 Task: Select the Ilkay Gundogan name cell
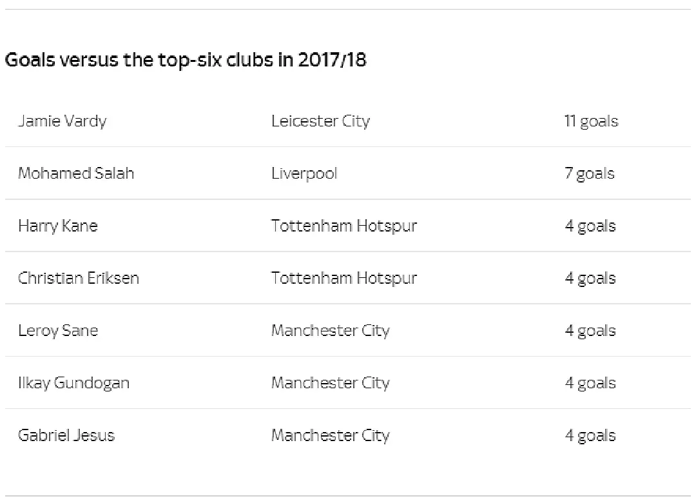73,384
